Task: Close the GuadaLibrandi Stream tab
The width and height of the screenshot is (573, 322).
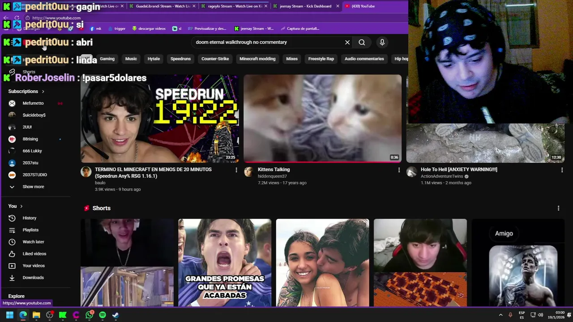Action: [194, 6]
